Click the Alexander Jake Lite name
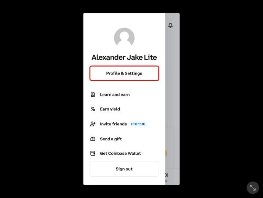 tap(124, 57)
